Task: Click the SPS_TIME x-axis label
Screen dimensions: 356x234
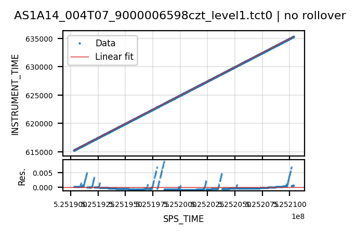Action: pyautogui.click(x=183, y=219)
